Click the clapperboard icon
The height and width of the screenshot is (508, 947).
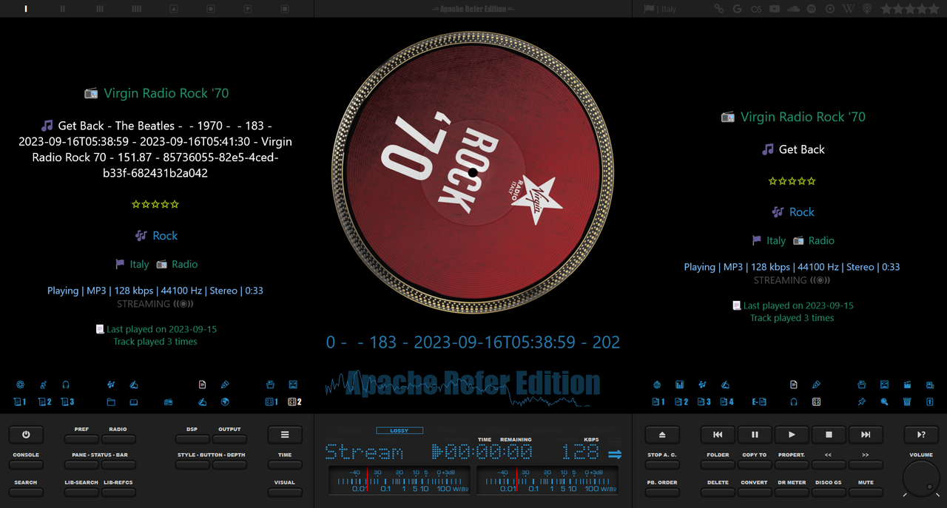907,385
